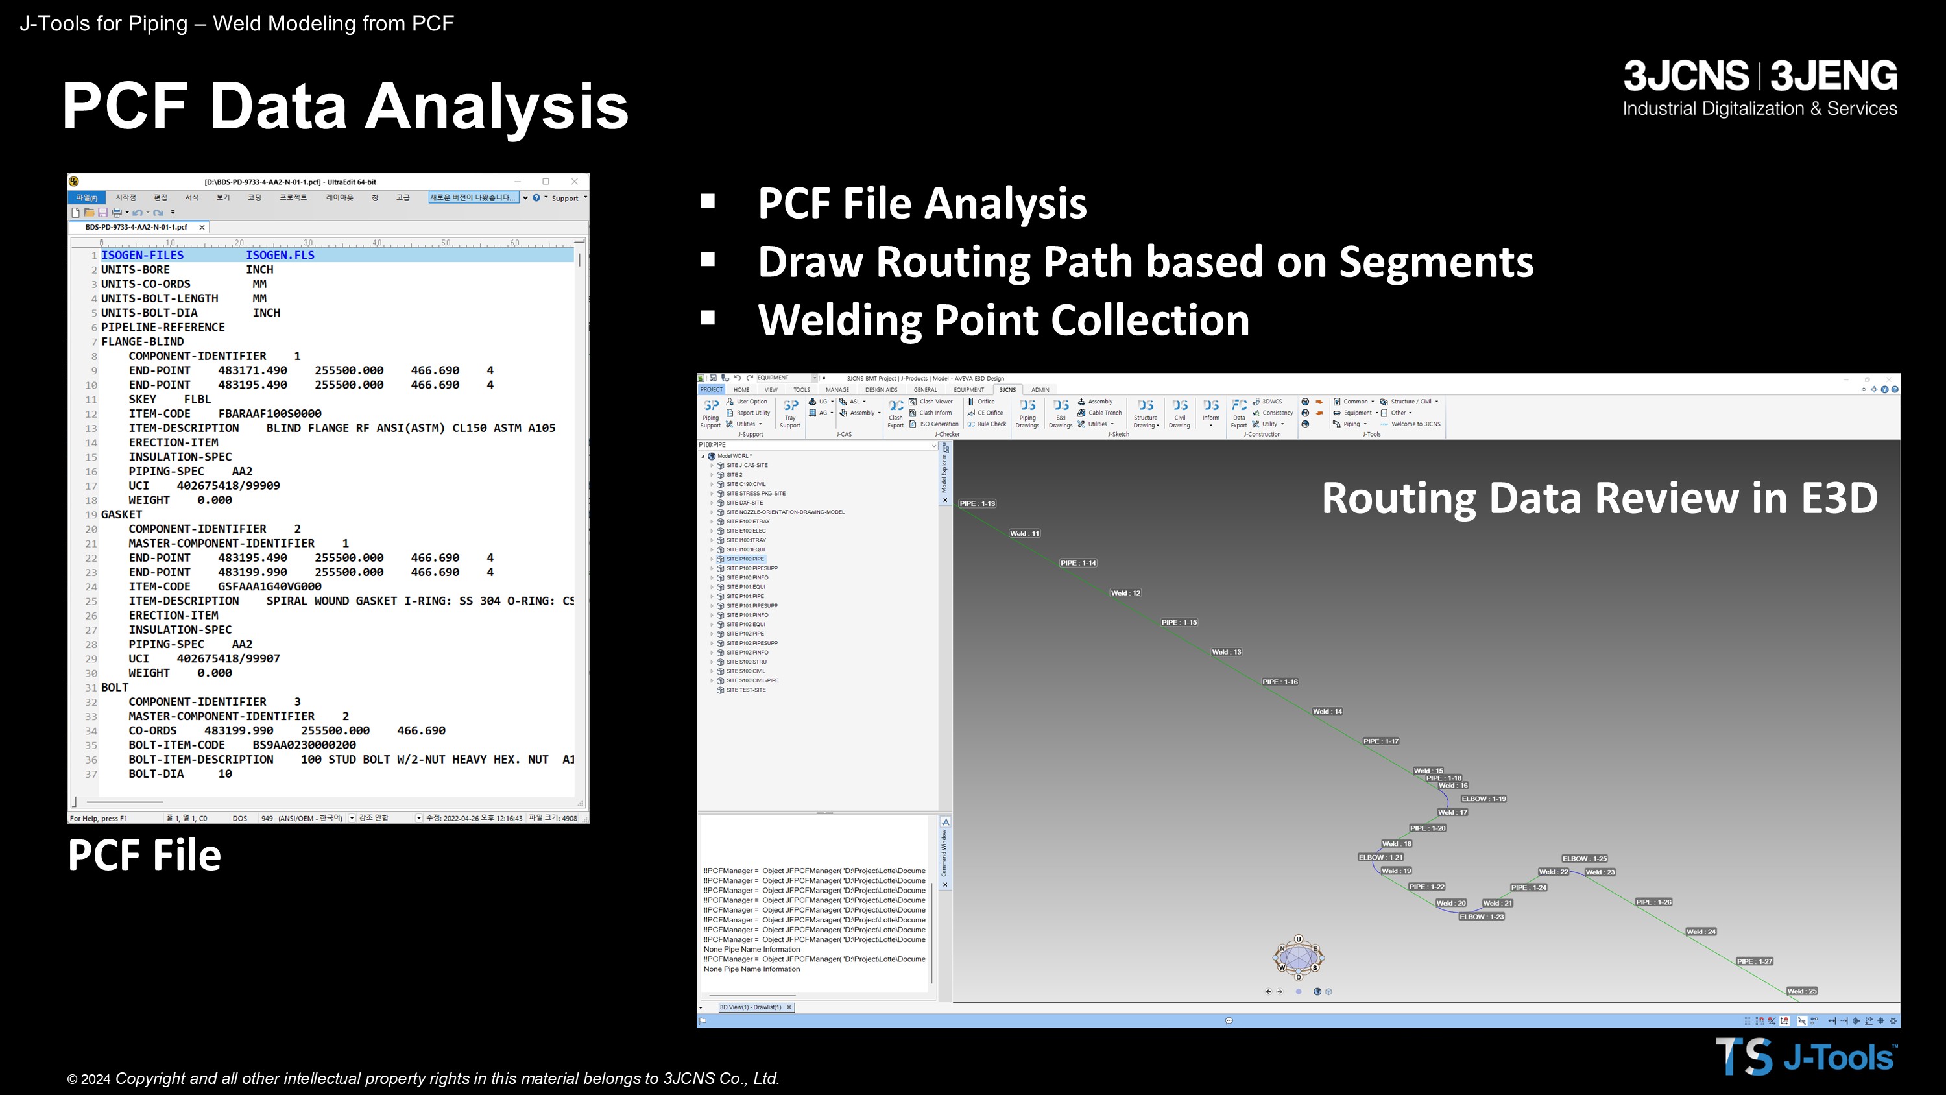Open the Piping Support tool in J-Support

pos(711,413)
